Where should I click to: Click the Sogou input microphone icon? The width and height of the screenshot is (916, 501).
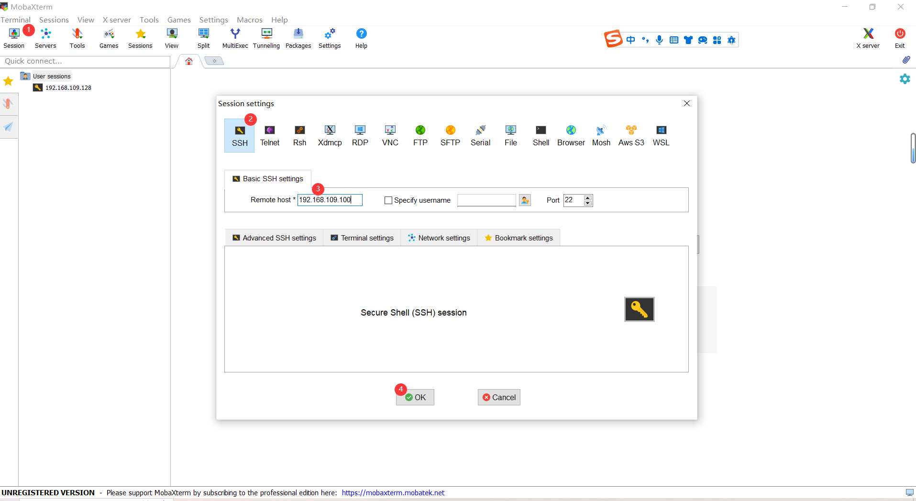click(659, 40)
